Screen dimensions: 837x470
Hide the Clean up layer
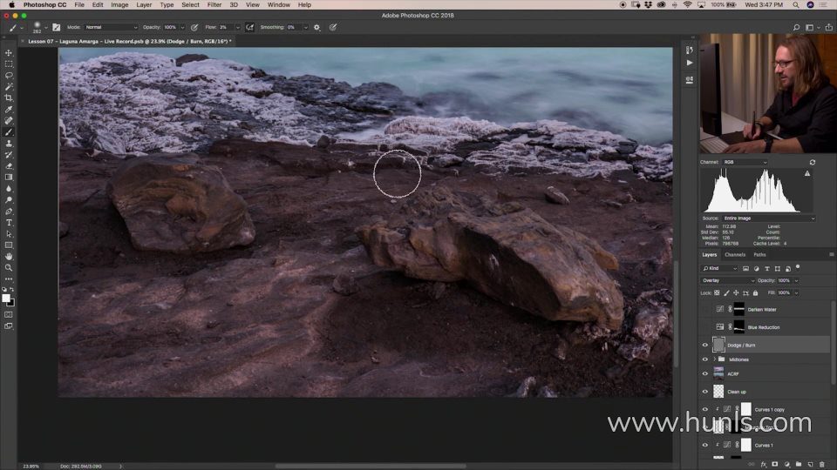tap(704, 392)
